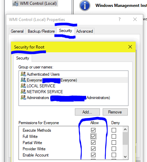The height and width of the screenshot is (162, 147).
Task: Click the Execute Methods permission label
Action: 37,130
